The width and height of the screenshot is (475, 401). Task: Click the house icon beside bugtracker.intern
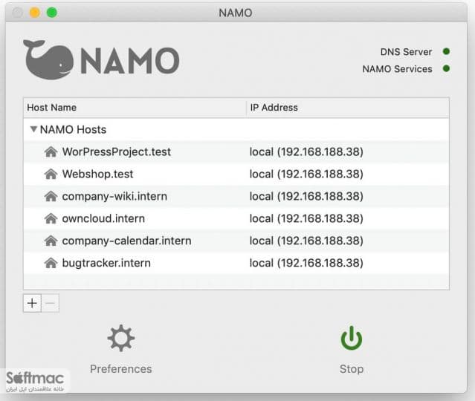click(51, 263)
